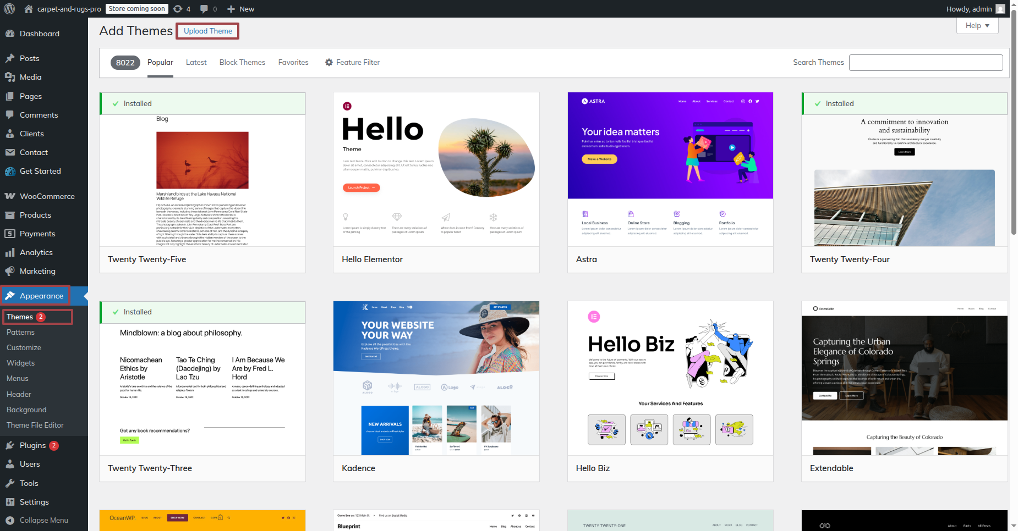This screenshot has height=531, width=1018.
Task: Switch to the Latest themes tab
Action: (196, 63)
